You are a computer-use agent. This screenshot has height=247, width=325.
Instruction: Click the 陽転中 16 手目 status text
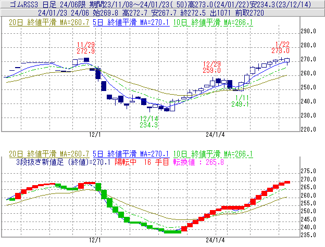tap(142, 162)
